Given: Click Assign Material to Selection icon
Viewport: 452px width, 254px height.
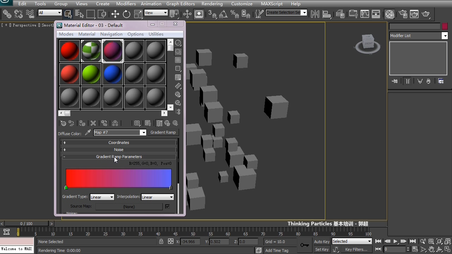Looking at the screenshot, I should pos(82,123).
